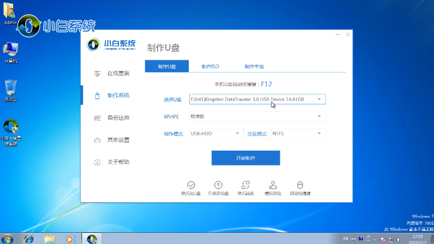The width and height of the screenshot is (434, 244).
Task: Switch to the 制作ISO tab
Action: click(x=210, y=66)
